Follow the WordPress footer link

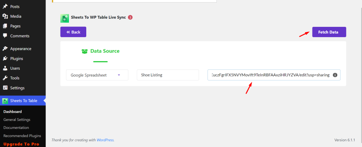105,140
